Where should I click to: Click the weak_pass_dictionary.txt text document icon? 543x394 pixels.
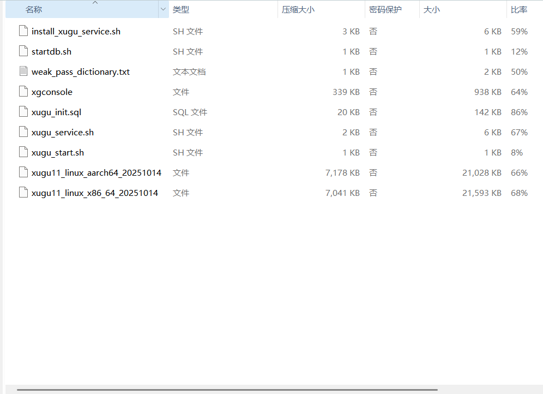tap(23, 71)
